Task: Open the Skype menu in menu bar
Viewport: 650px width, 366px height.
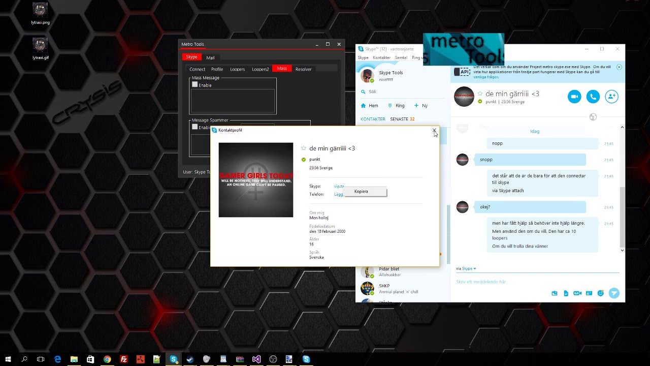Action: 363,57
